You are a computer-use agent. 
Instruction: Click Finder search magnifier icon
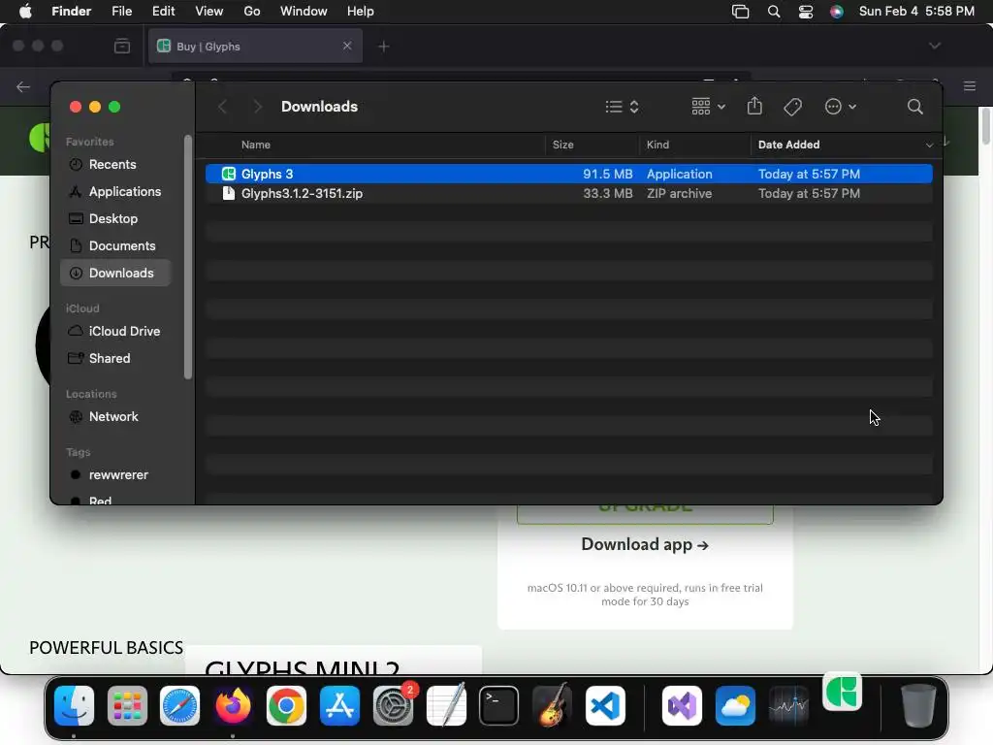914,107
